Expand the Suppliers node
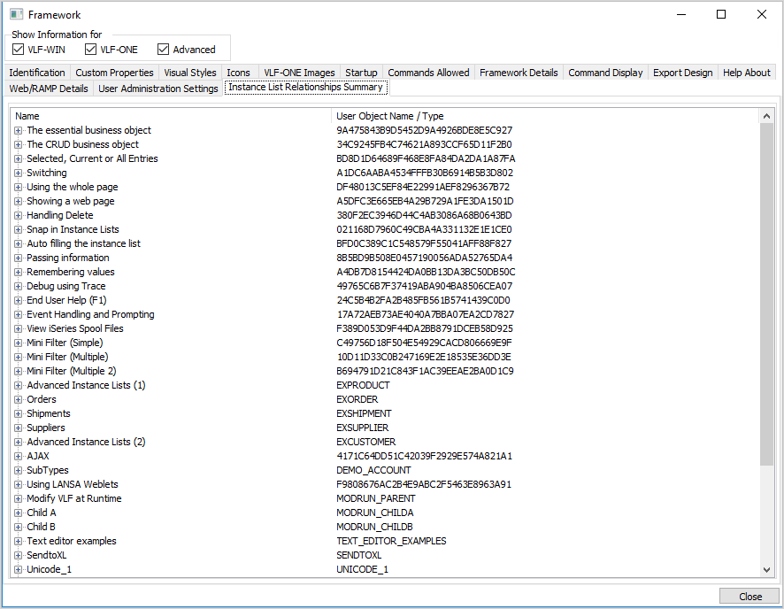This screenshot has height=609, width=784. (x=19, y=428)
